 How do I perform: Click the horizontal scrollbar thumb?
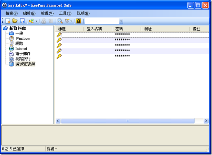pos(128,121)
